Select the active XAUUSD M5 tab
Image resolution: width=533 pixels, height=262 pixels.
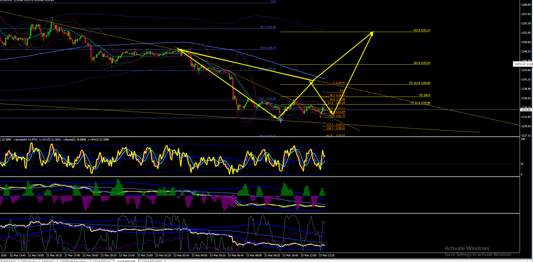(126, 261)
